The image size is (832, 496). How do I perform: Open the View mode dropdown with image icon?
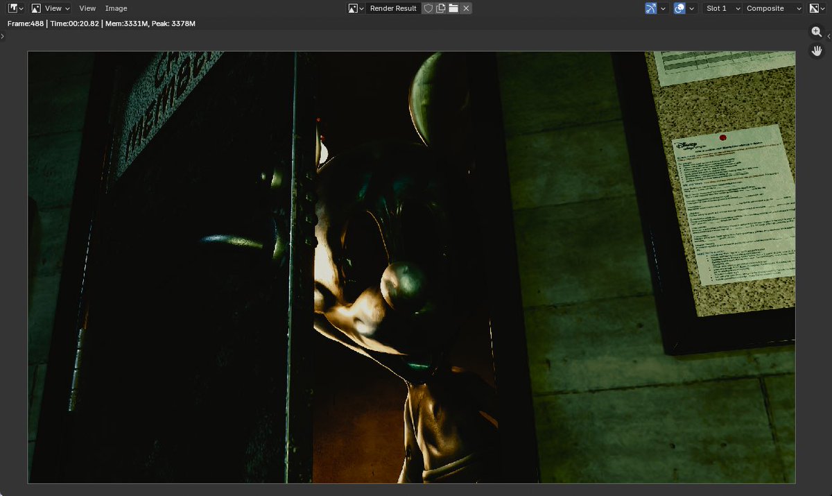51,8
